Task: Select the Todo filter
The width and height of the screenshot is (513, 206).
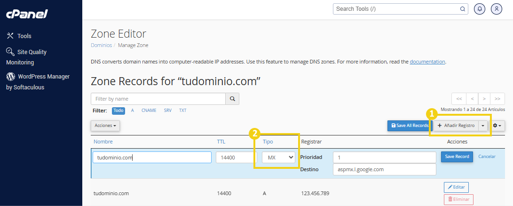Action: click(118, 111)
